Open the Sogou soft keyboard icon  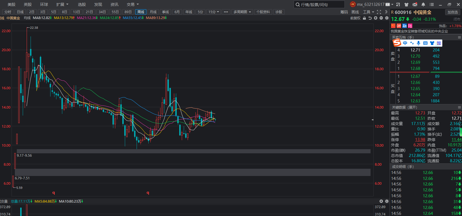[425, 43]
